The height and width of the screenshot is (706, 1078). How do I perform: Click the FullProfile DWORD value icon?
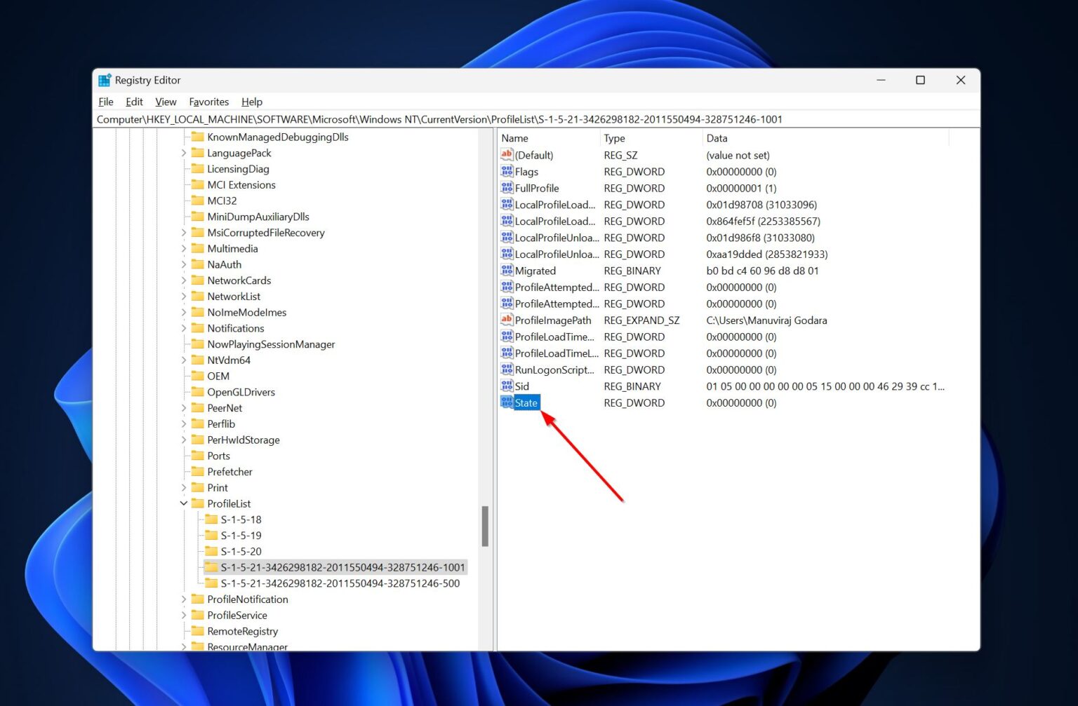pos(506,188)
